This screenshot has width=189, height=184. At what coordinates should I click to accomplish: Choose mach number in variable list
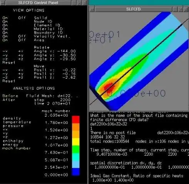tap(17, 148)
